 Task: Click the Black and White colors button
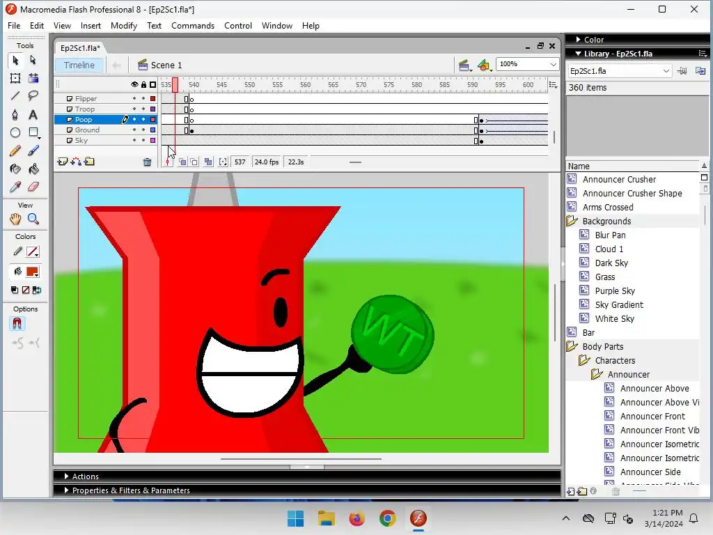click(x=15, y=290)
